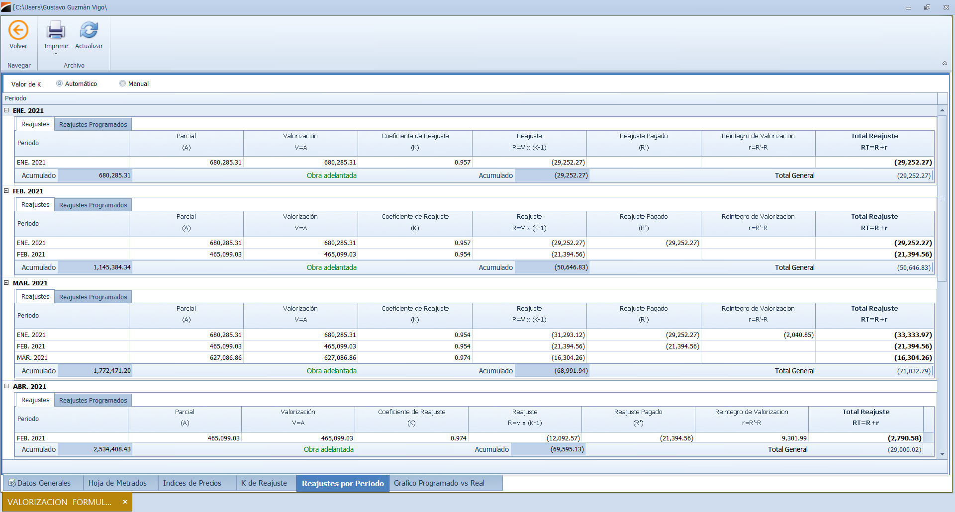955x512 pixels.
Task: Collapse the MAR. 2021 period group
Action: 6,283
